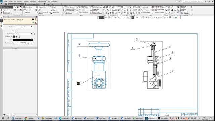Click position number 6 text box being edited
This screenshot has height=121, width=215.
click(78, 83)
